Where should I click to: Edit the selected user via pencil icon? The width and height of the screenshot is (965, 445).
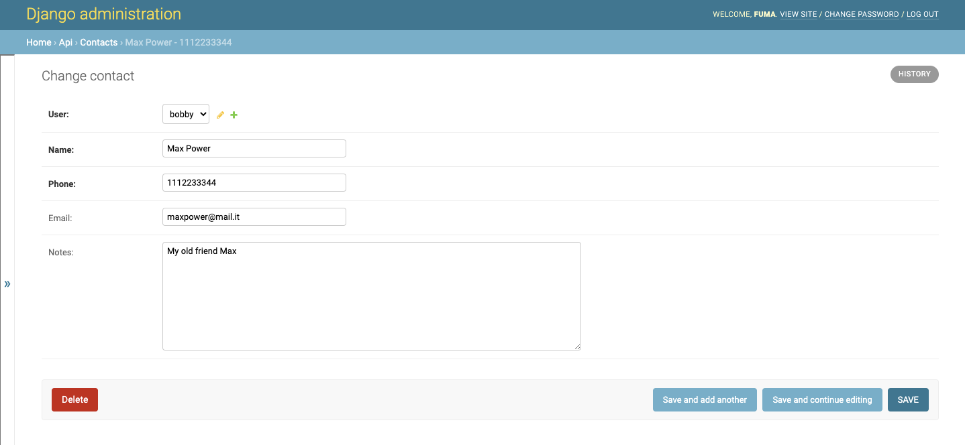[220, 114]
